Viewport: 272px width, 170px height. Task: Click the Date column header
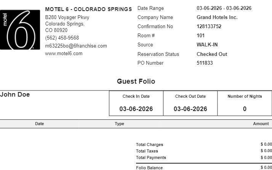(x=40, y=124)
